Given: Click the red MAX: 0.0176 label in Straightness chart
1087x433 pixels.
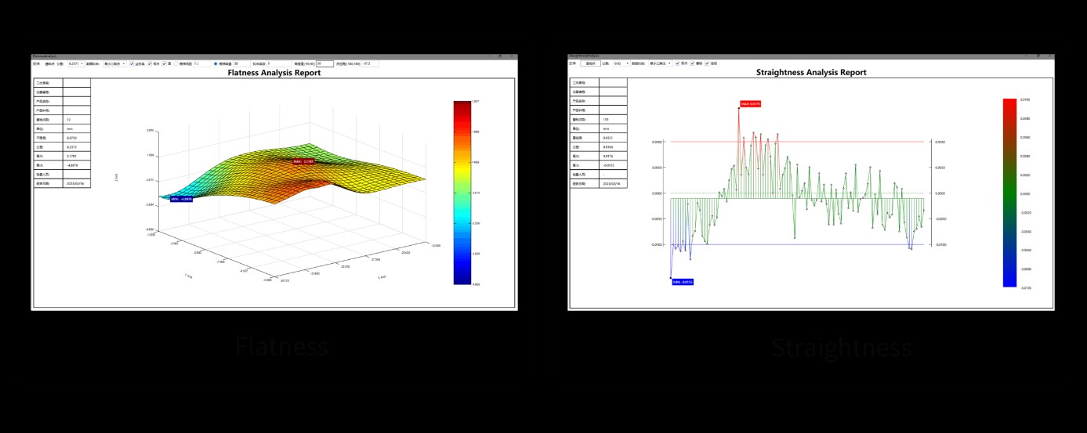Looking at the screenshot, I should [750, 103].
